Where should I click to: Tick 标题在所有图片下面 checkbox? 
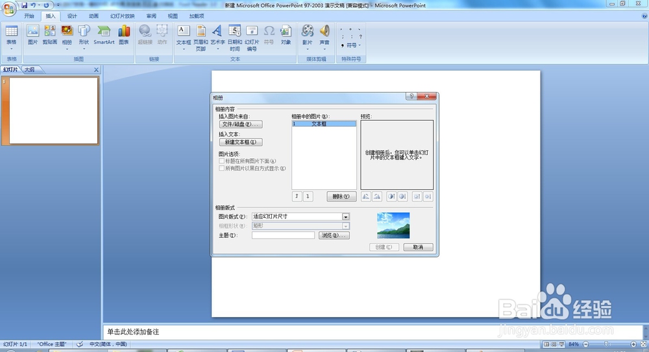(221, 161)
